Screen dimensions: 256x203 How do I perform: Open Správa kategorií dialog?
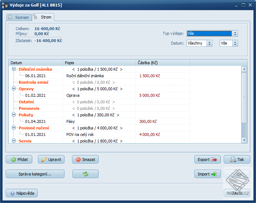pos(35,174)
